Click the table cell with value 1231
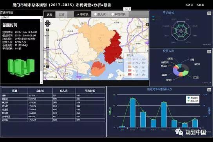Screen dimensions: 213x142 pos(90,99)
